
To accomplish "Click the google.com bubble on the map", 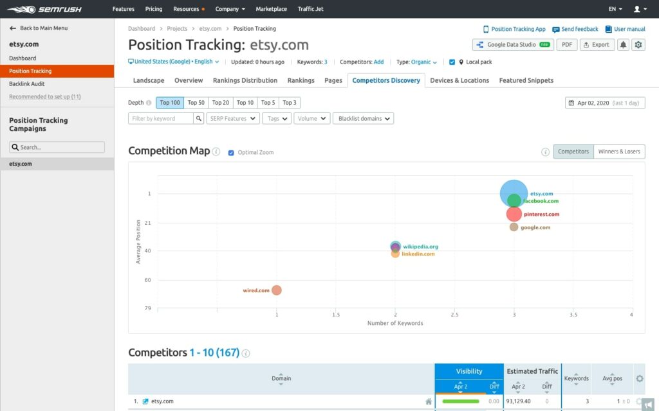I will pos(514,227).
